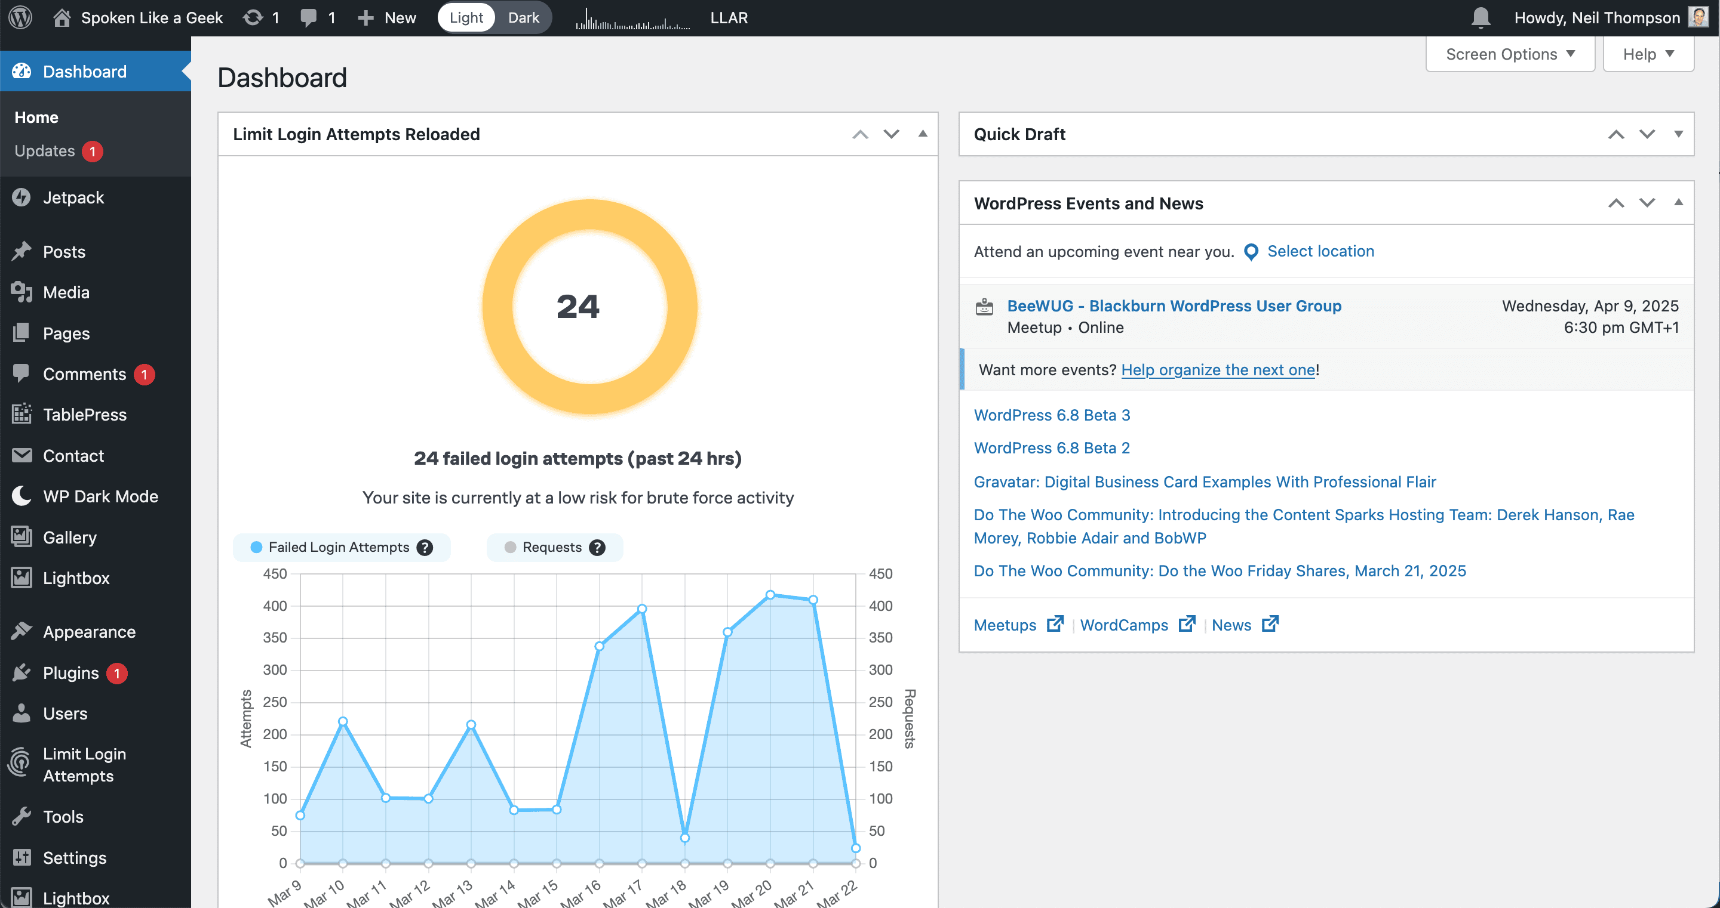Open Howdy, Neil Thompson account menu
The image size is (1720, 908).
pyautogui.click(x=1611, y=17)
